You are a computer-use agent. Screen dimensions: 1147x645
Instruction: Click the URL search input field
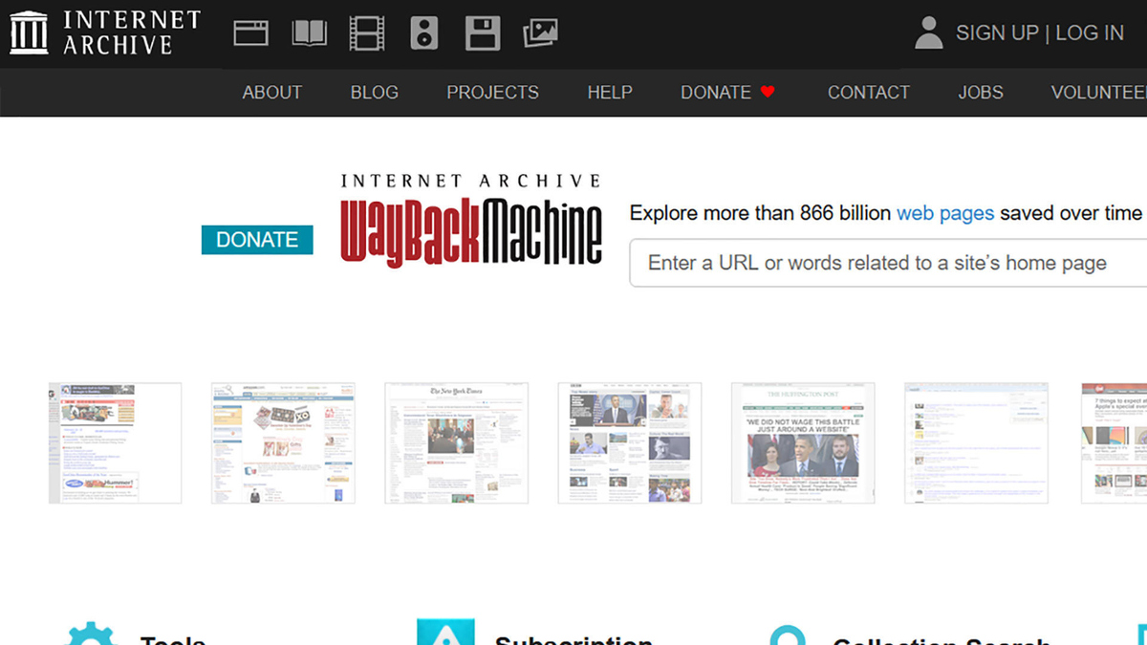(888, 263)
